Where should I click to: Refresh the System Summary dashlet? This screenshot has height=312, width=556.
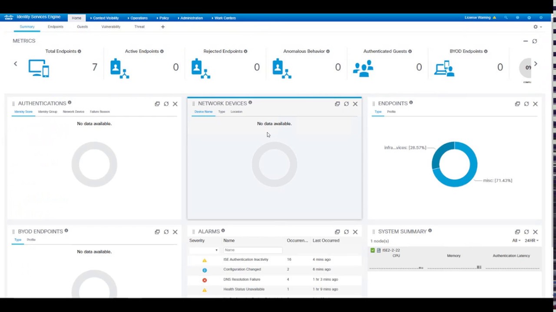pyautogui.click(x=526, y=232)
